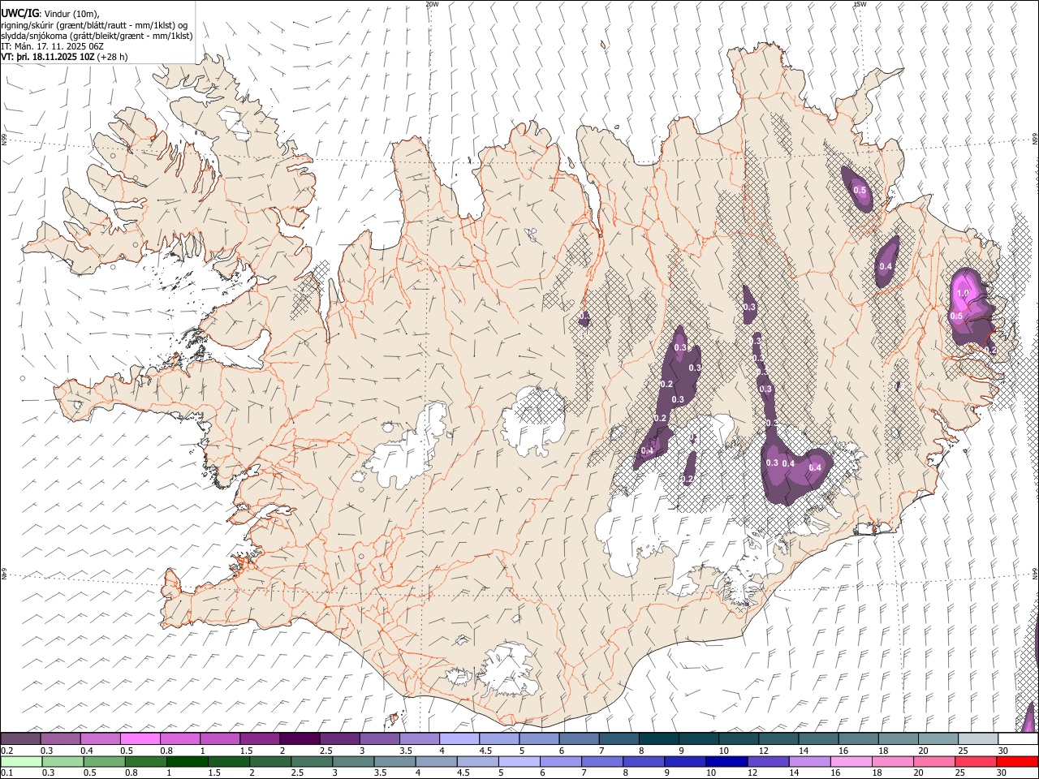Pick the 2.5 swatch in the upper legend

point(338,738)
